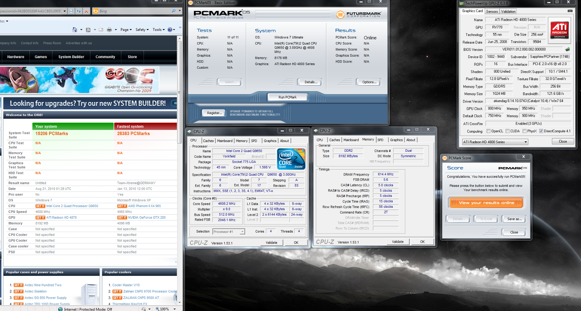The image size is (581, 311).
Task: Click the blue Help question mark icon
Action: pyautogui.click(x=170, y=30)
